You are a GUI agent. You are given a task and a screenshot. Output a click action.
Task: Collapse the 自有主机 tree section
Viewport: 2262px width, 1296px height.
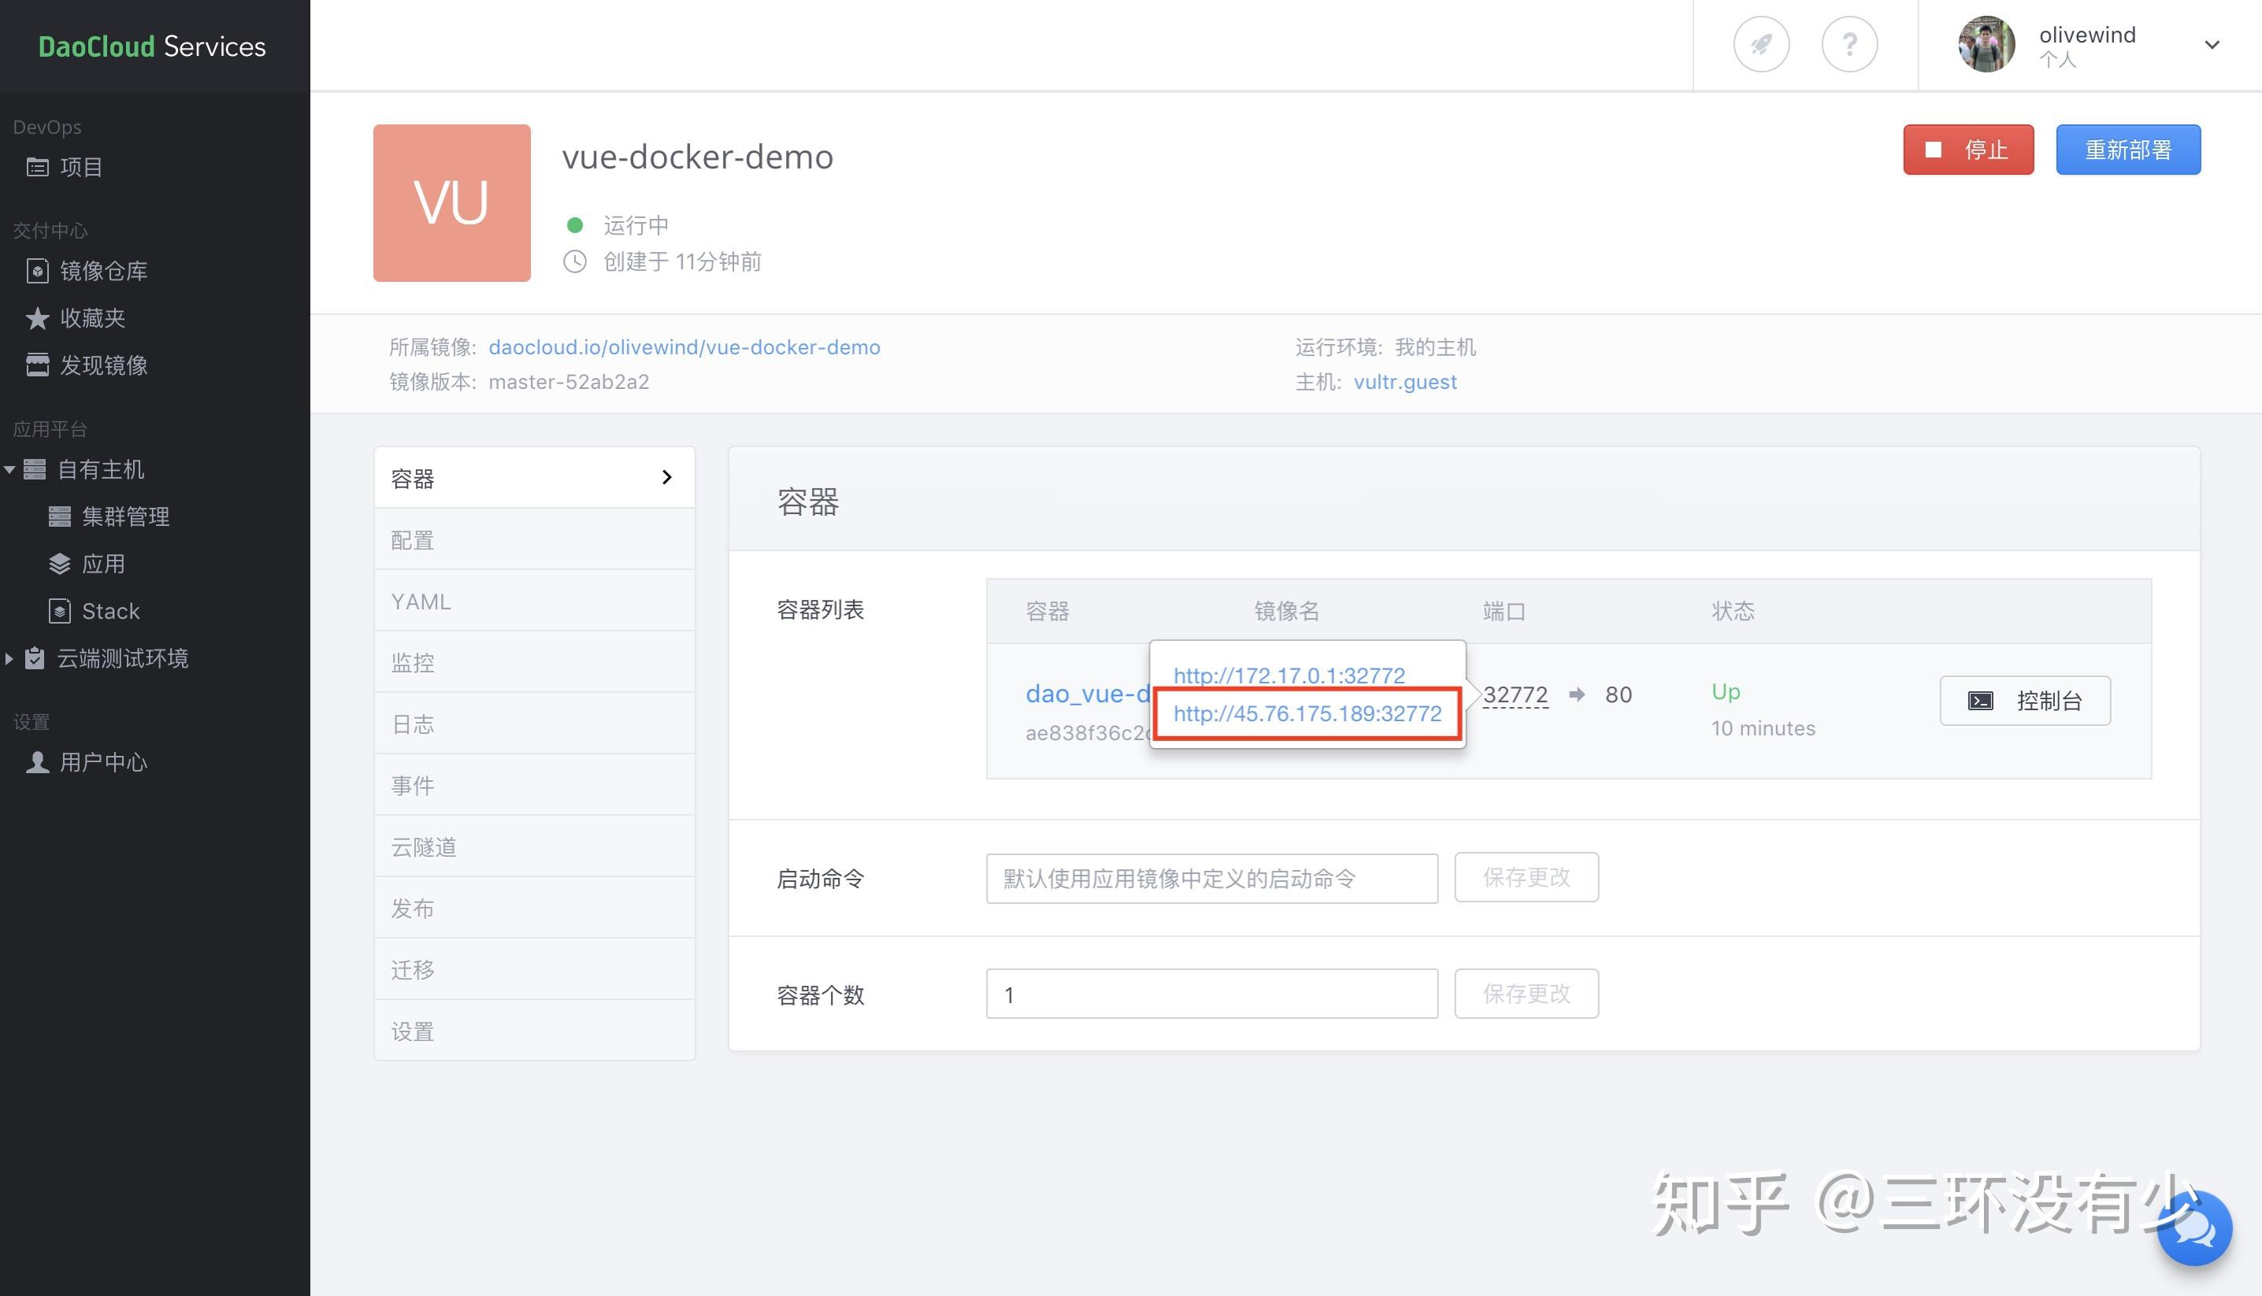pos(9,469)
